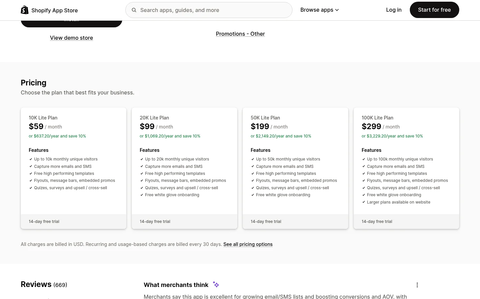Image resolution: width=480 pixels, height=299 pixels.
Task: Click the Shopify bag logo icon
Action: pyautogui.click(x=25, y=10)
